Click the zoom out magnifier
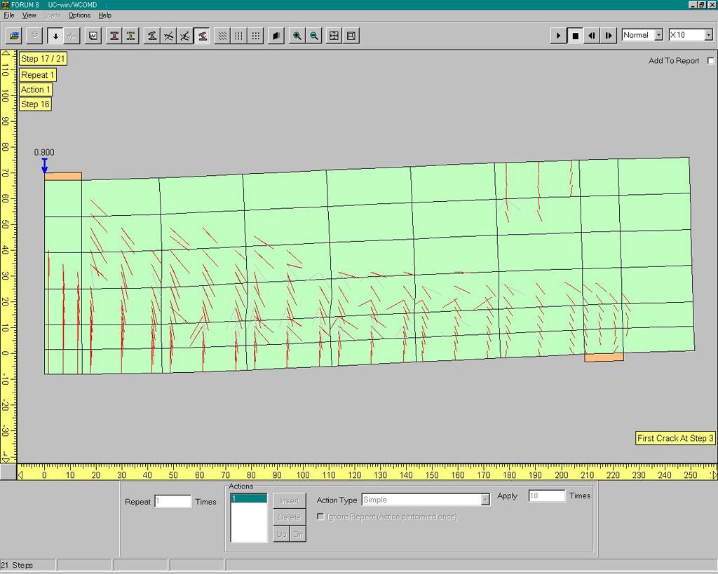Image resolution: width=718 pixels, height=574 pixels. point(314,36)
